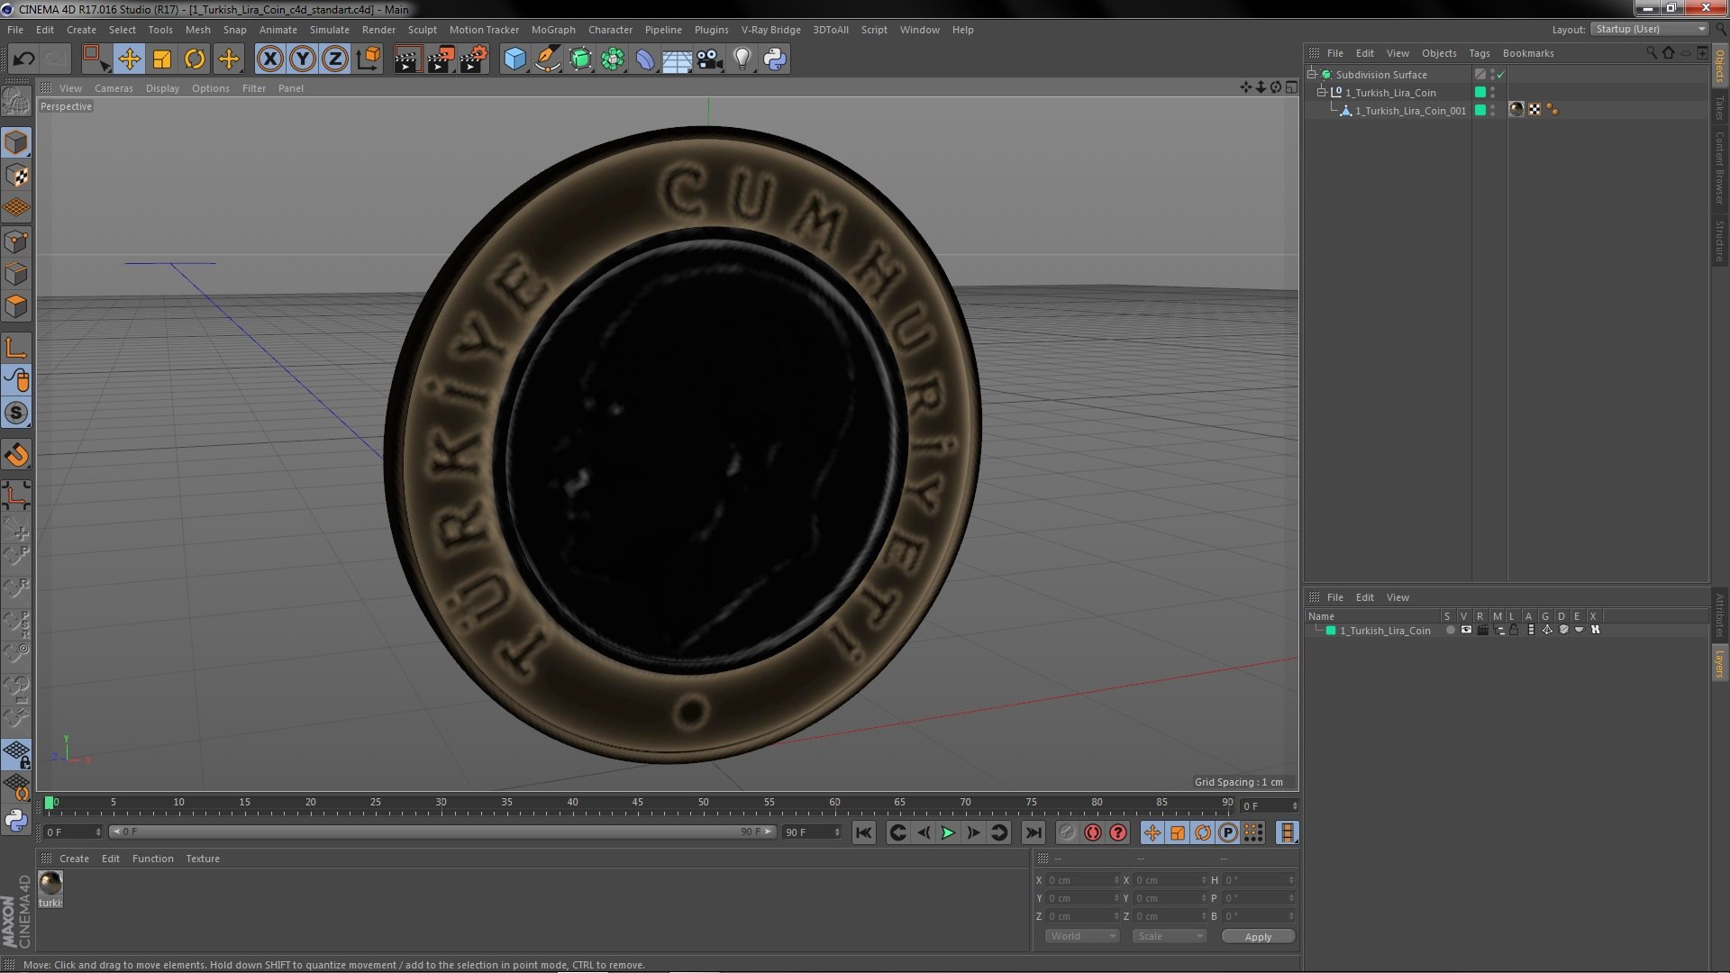Screen dimensions: 1730x973
Task: Add a Camera object icon
Action: coord(710,59)
